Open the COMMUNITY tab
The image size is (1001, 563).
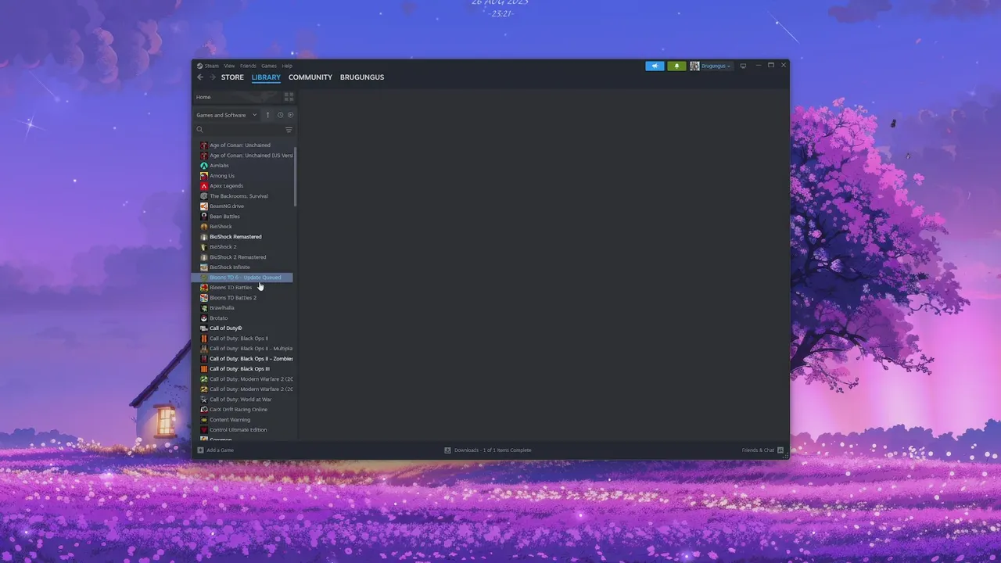(x=310, y=77)
